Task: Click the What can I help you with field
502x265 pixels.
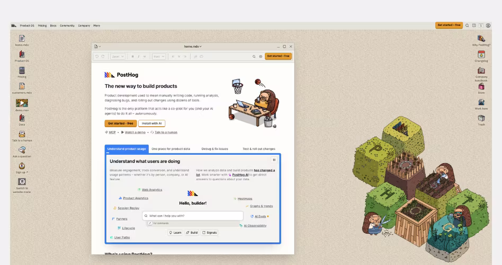Action: (x=193, y=216)
